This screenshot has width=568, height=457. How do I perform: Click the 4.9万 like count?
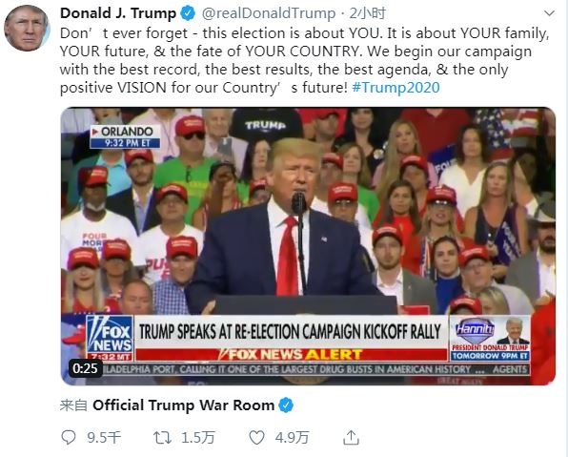click(292, 437)
